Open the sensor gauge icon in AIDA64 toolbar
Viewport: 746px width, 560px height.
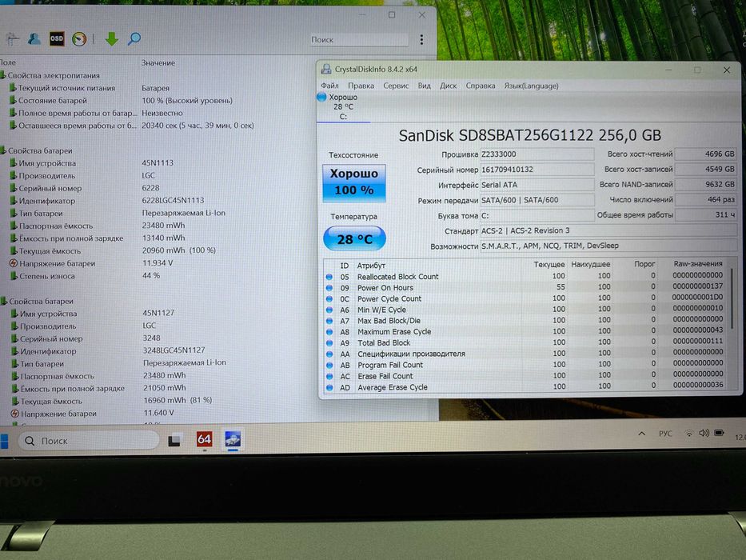(x=79, y=38)
